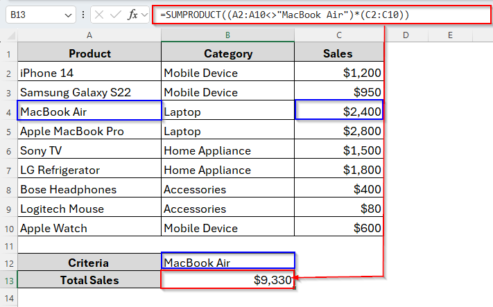Open the Name Box dropdown arrow

click(x=67, y=14)
